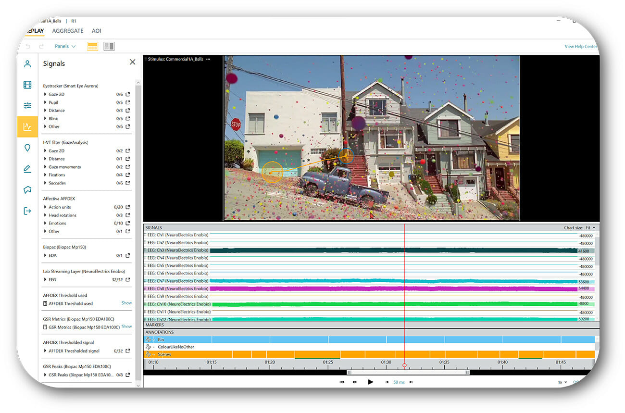Screen dimensions: 625x413
Task: Switch to side-by-side panel layout
Action: coord(109,46)
